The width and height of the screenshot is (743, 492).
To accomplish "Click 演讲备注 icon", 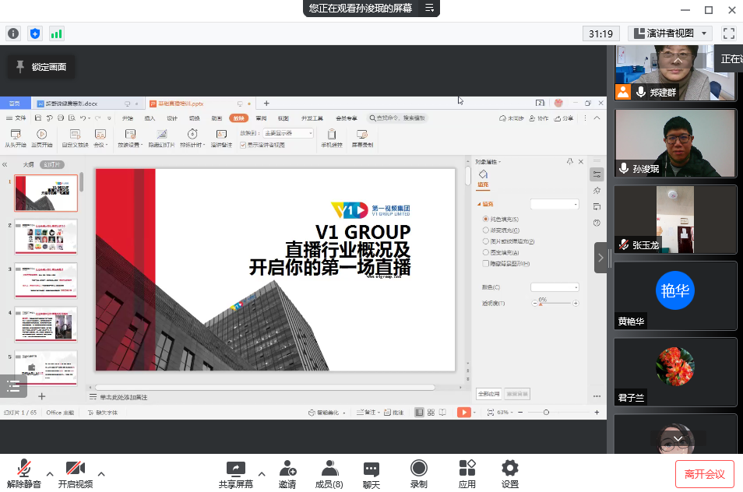I will (x=221, y=139).
